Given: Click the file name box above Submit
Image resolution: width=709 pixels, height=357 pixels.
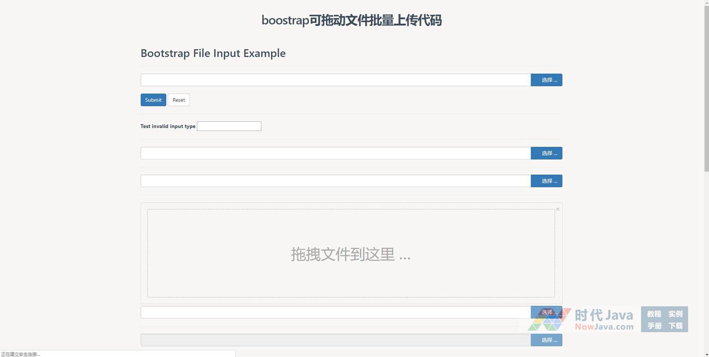Looking at the screenshot, I should [335, 80].
